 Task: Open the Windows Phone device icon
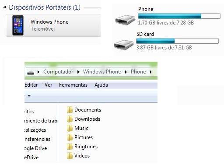click(x=18, y=25)
